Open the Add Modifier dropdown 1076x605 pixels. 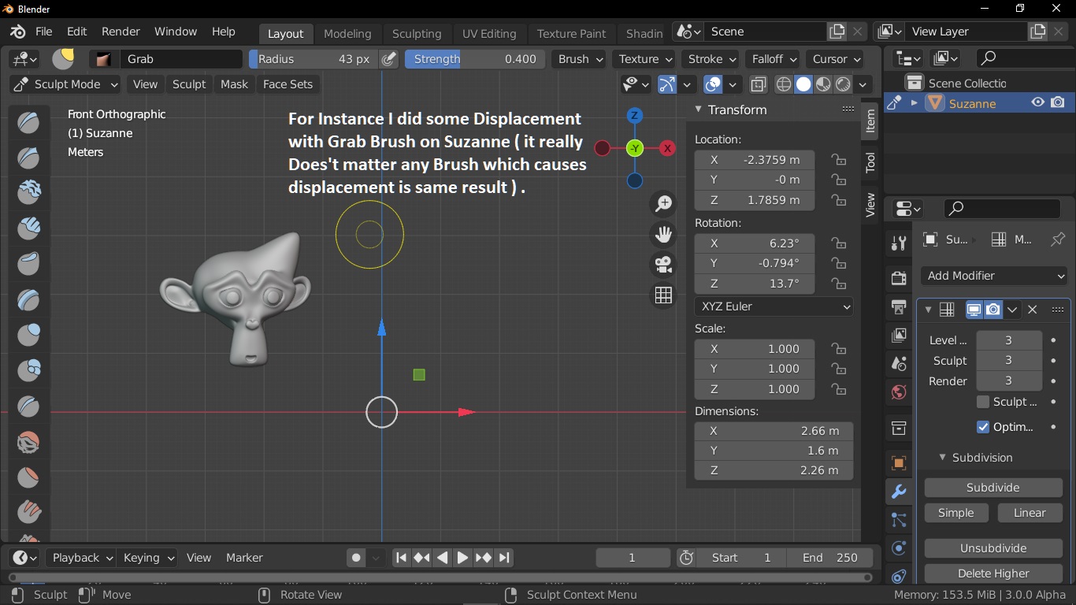pyautogui.click(x=996, y=276)
